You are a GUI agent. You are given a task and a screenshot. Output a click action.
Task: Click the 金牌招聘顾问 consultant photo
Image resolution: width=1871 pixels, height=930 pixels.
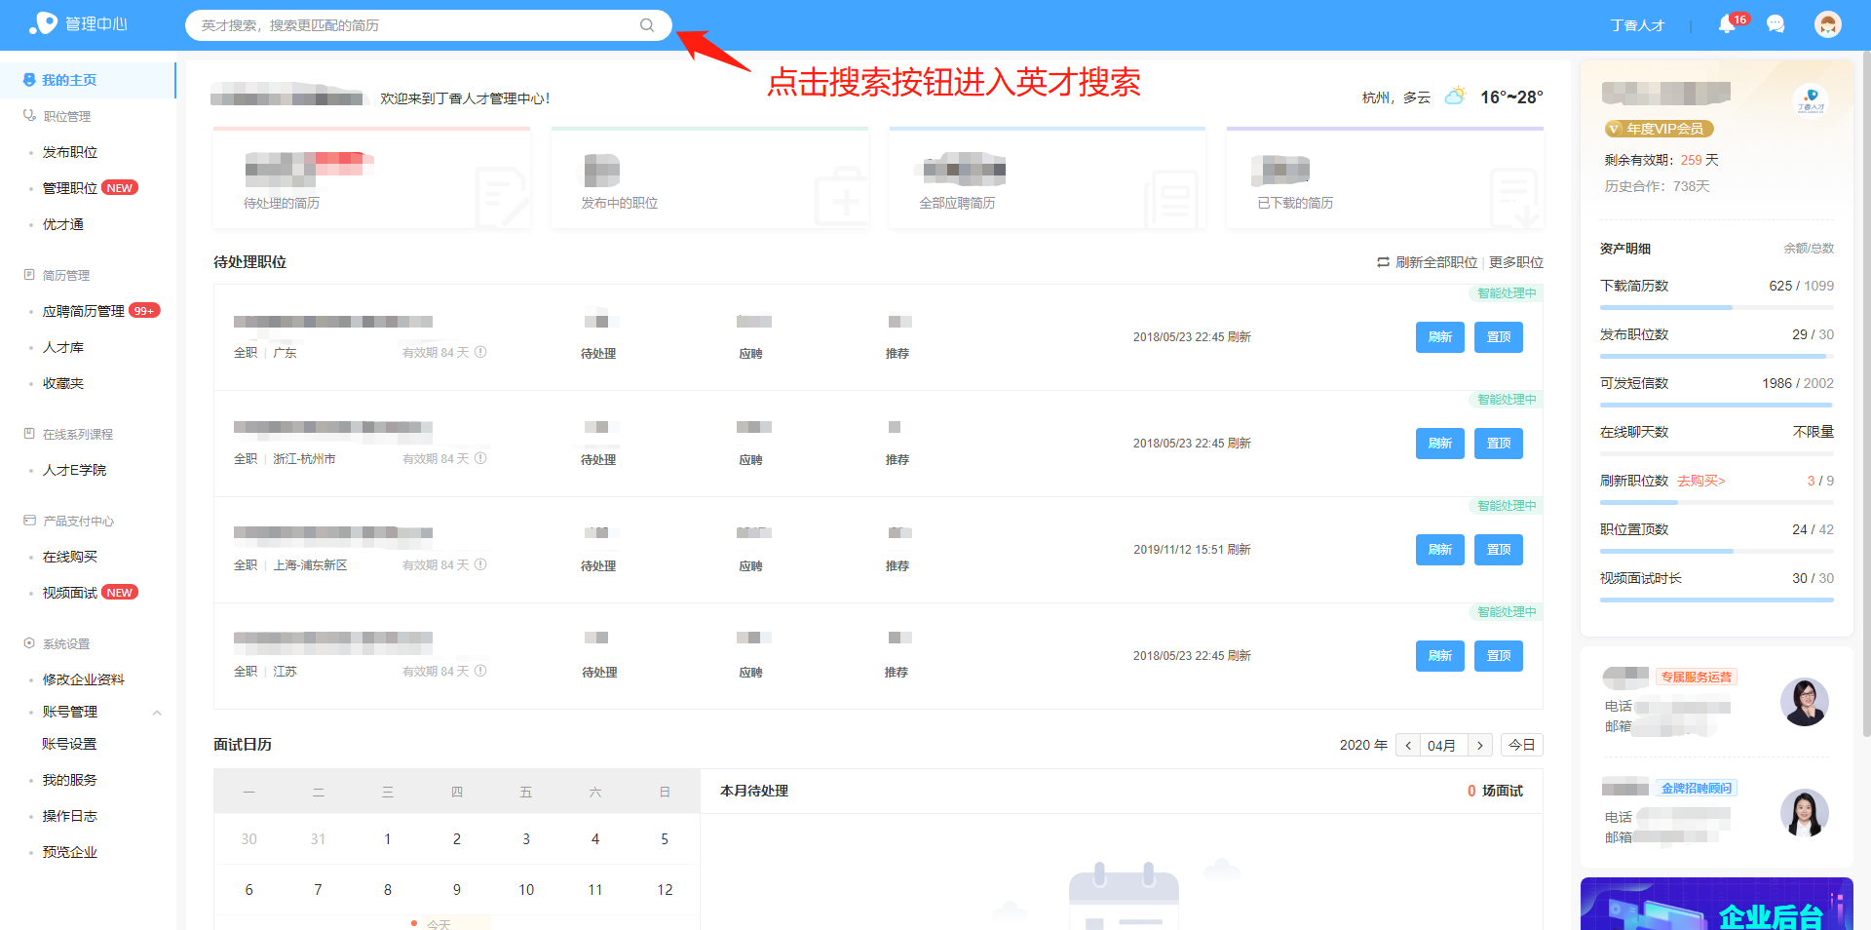tap(1804, 813)
